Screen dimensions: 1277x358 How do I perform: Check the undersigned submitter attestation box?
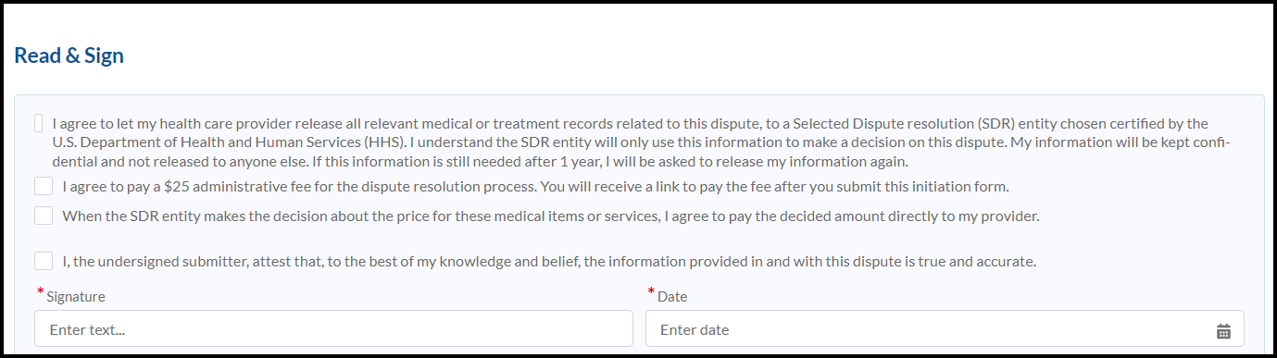click(x=44, y=261)
